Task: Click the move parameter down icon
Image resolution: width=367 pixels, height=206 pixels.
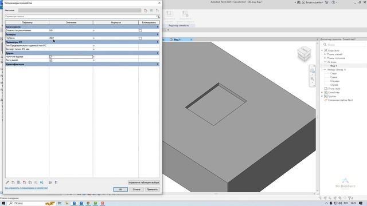Action: pos(42,183)
